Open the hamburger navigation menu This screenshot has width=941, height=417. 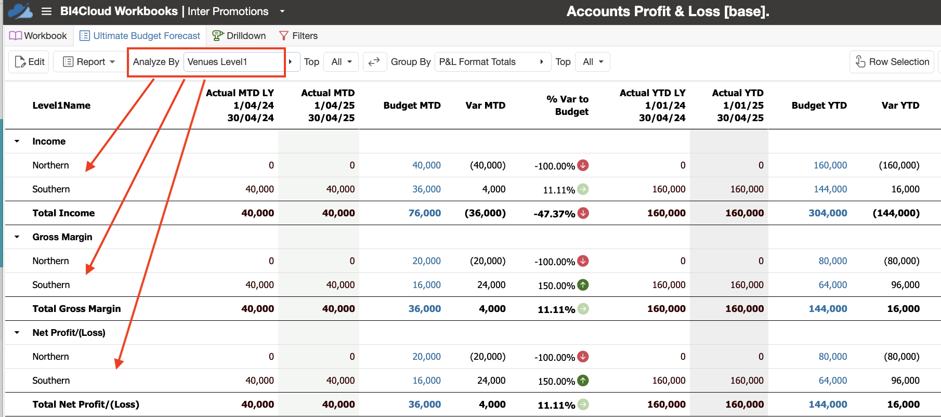[46, 11]
